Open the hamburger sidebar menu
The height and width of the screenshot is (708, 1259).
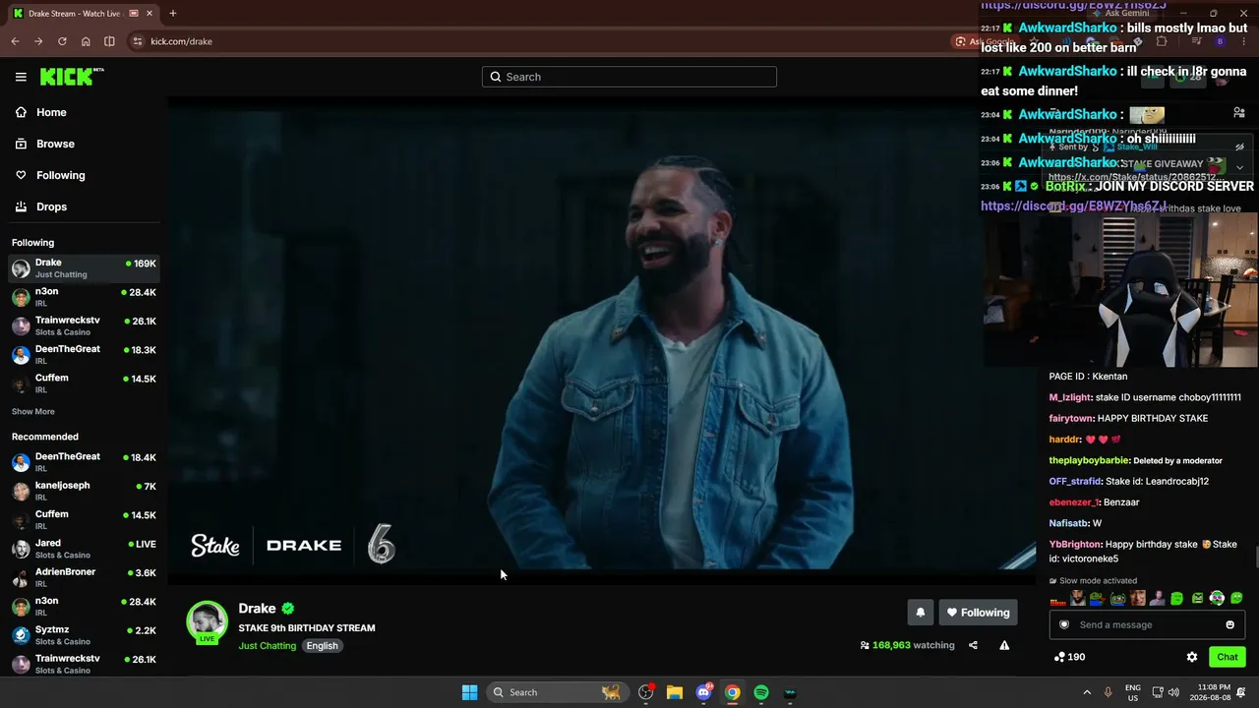point(21,77)
